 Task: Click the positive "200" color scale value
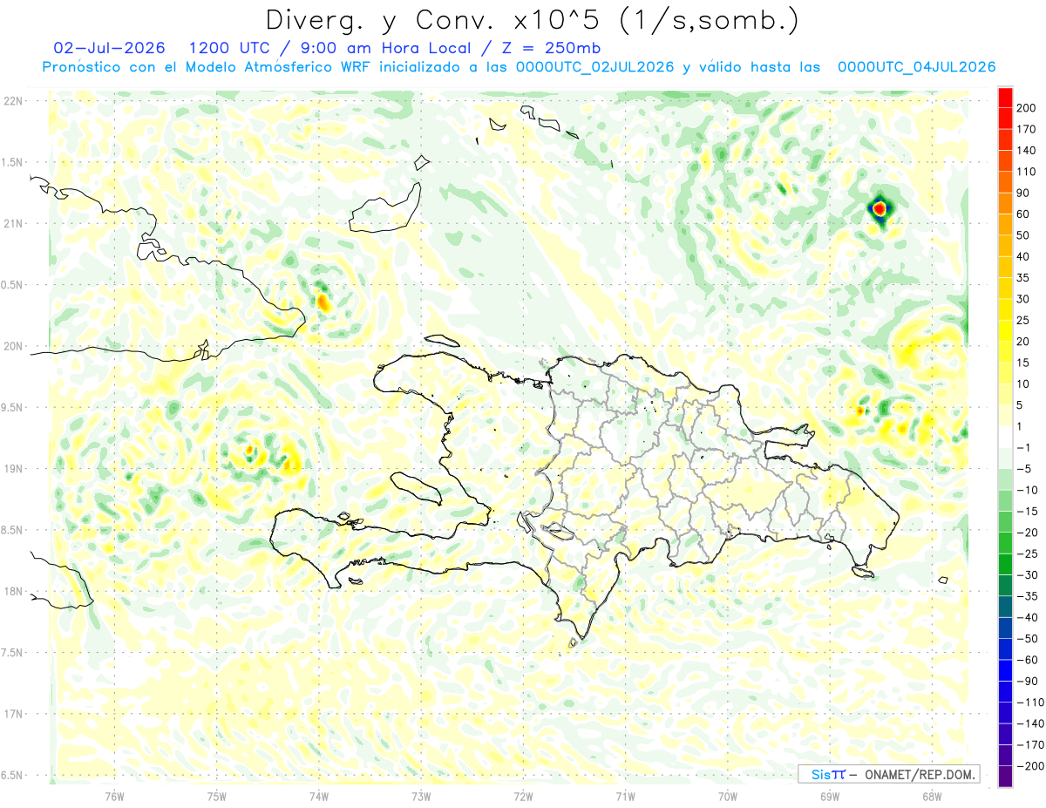pyautogui.click(x=1027, y=108)
